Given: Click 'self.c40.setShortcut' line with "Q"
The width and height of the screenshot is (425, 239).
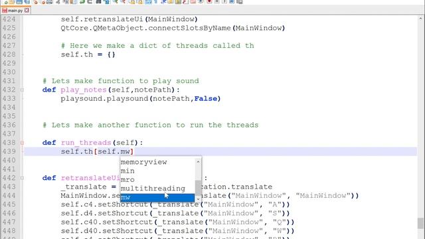Looking at the screenshot, I should click(177, 222).
